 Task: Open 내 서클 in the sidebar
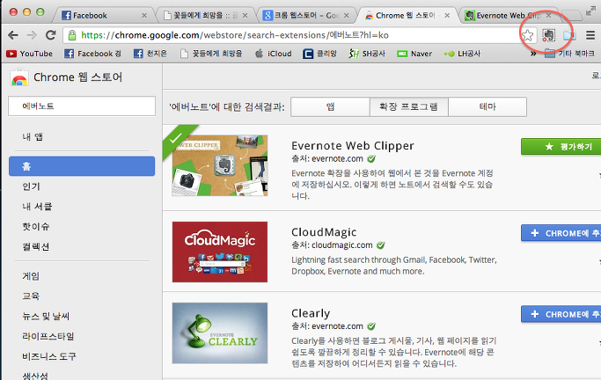point(37,207)
